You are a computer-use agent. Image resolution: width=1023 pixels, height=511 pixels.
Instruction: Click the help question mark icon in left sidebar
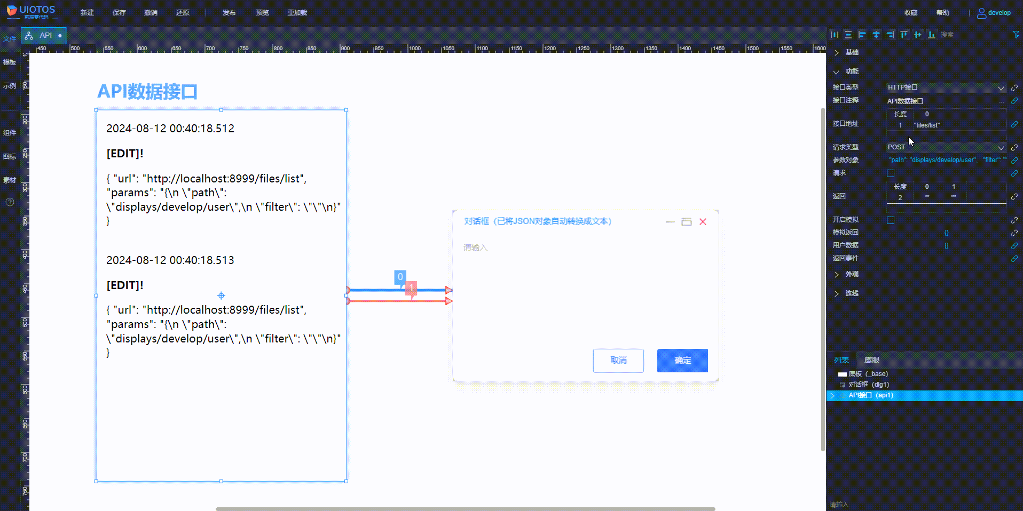[10, 202]
